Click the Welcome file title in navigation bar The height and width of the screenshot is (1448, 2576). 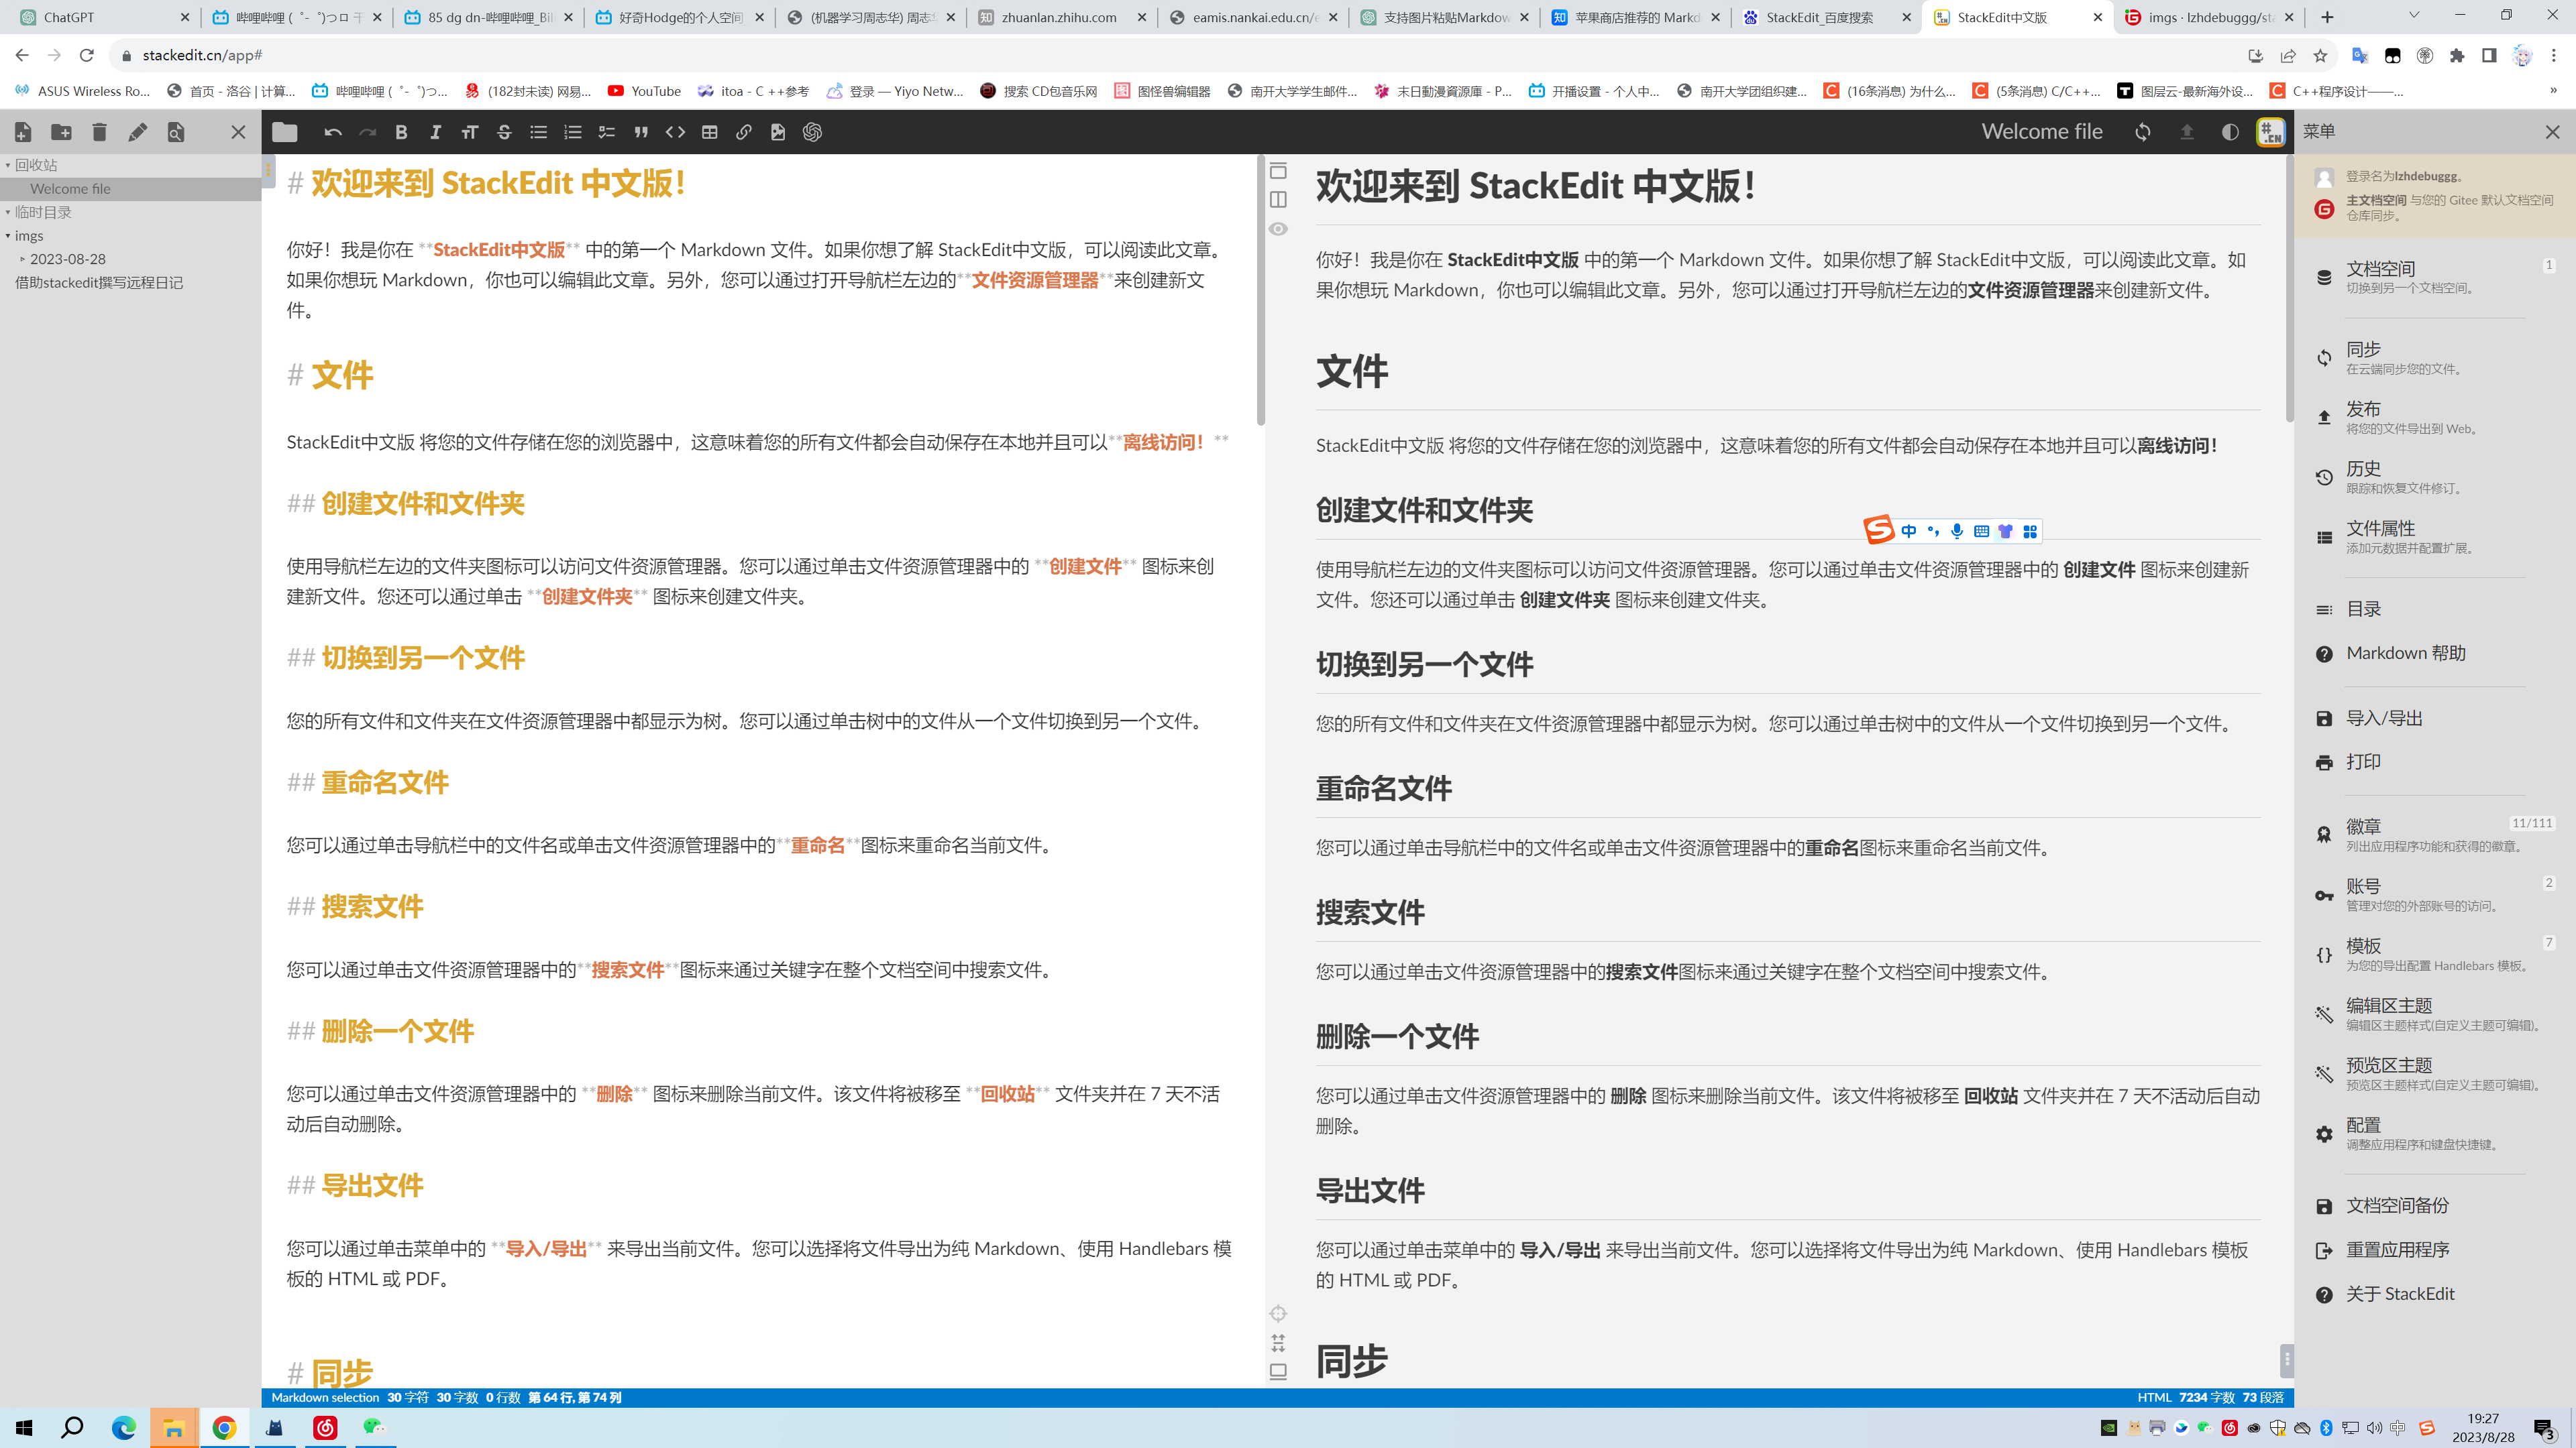(x=2042, y=132)
